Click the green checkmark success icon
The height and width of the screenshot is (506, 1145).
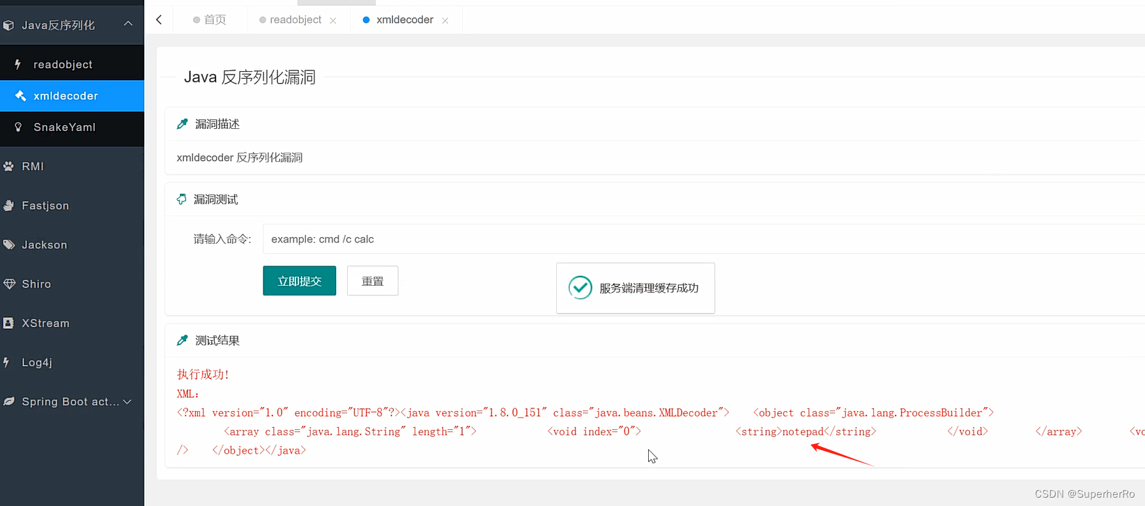pos(580,288)
